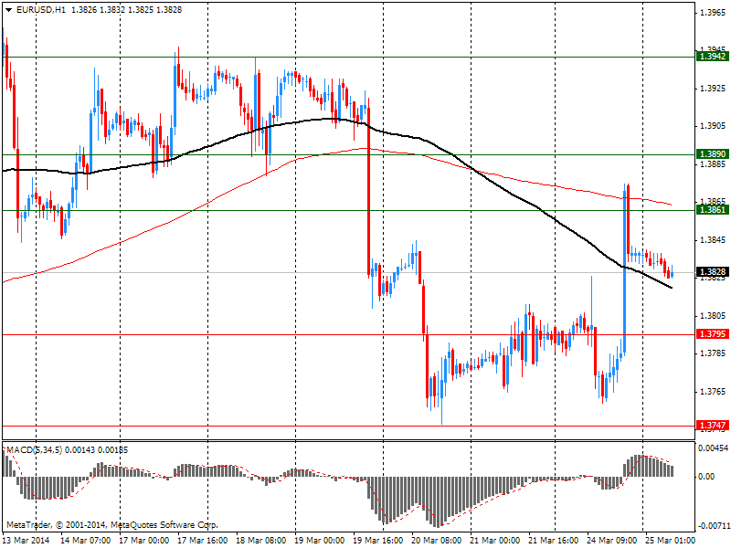Click the 18 Mar 08:00 time label
The height and width of the screenshot is (548, 731).
tap(261, 541)
